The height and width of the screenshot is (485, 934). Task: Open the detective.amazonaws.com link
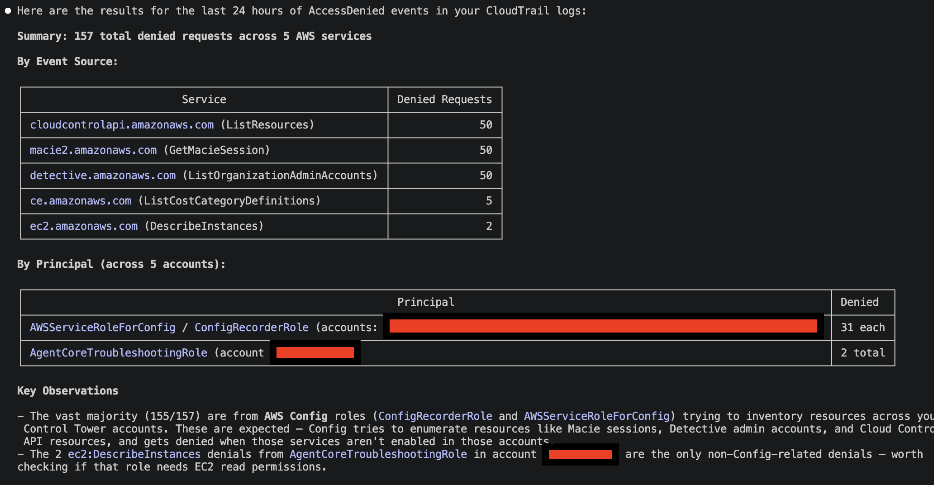(x=103, y=176)
